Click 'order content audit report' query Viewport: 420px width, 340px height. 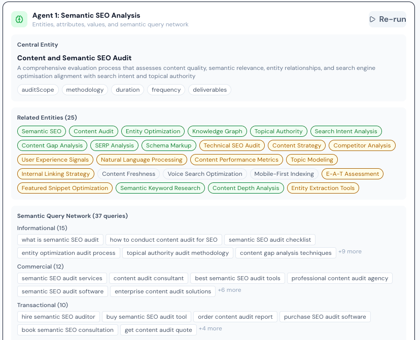click(235, 317)
